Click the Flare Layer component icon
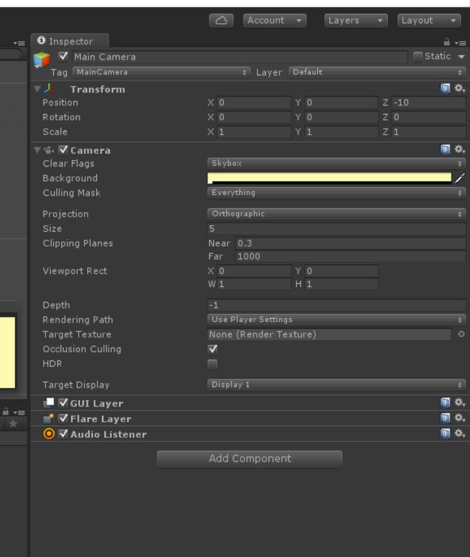The image size is (470, 557). click(x=49, y=418)
